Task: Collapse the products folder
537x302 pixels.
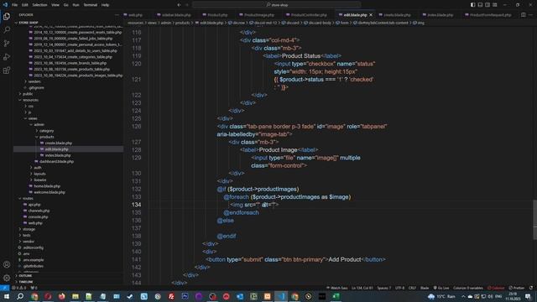Action: click(47, 137)
